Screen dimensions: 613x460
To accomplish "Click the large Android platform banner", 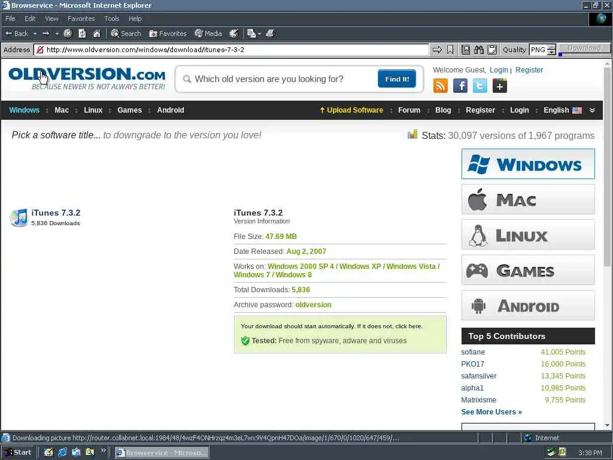I will point(528,305).
